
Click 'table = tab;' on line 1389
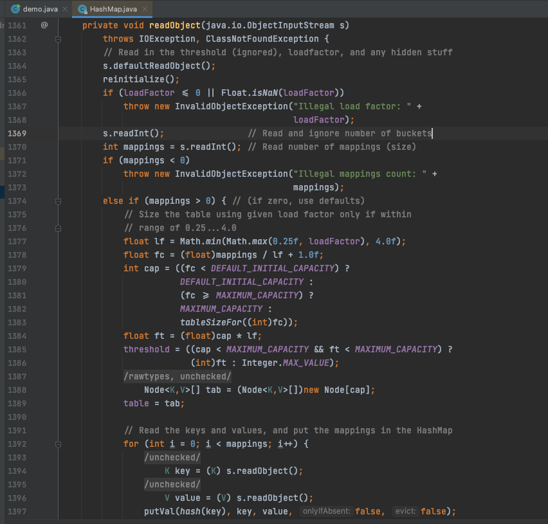154,404
